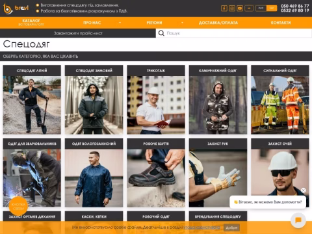312x234 pixels.
Task: Open the white polo worker photo
Action: (156, 105)
